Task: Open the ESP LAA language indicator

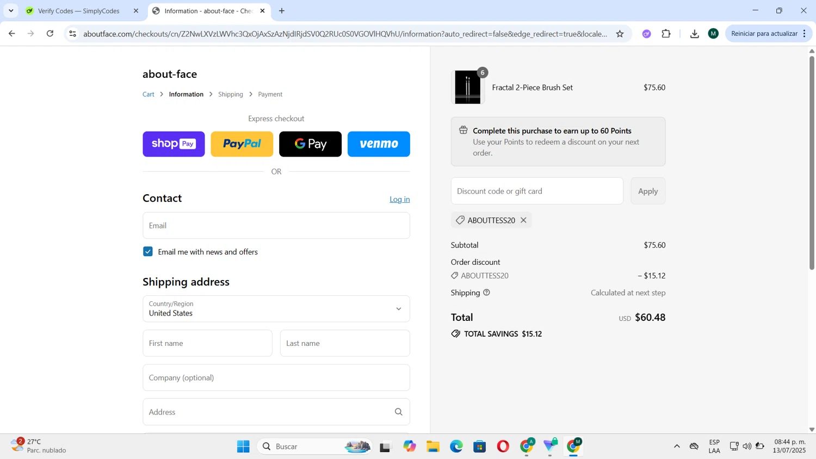Action: tap(714, 446)
